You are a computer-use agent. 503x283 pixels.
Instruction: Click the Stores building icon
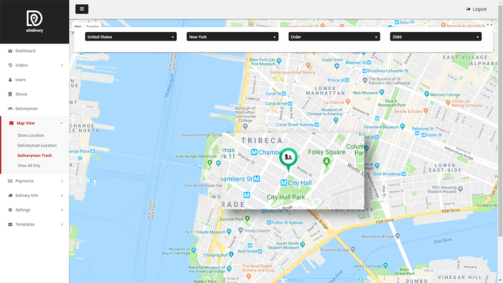click(x=10, y=94)
